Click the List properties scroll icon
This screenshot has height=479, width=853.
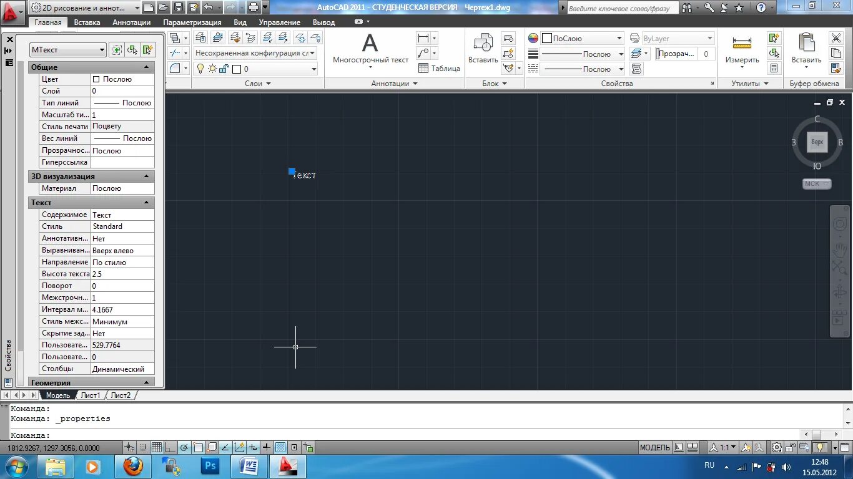pyautogui.click(x=637, y=69)
